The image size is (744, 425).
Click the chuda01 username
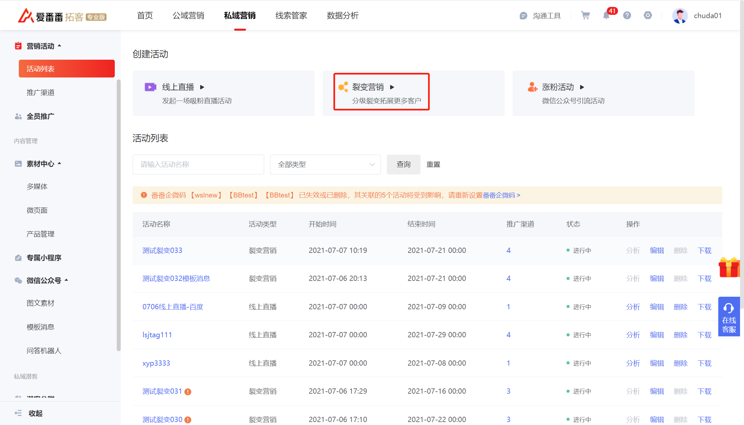[x=708, y=16]
